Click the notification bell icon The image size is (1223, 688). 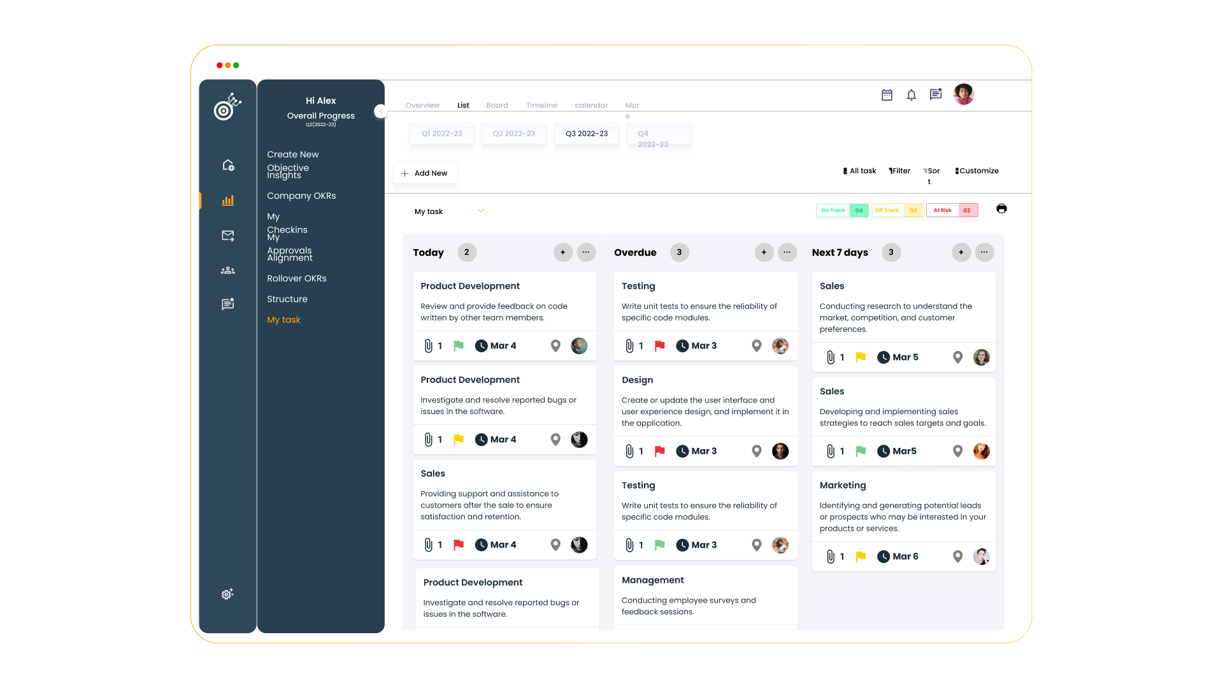pyautogui.click(x=912, y=95)
